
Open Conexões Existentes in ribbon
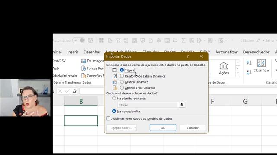coord(93,76)
